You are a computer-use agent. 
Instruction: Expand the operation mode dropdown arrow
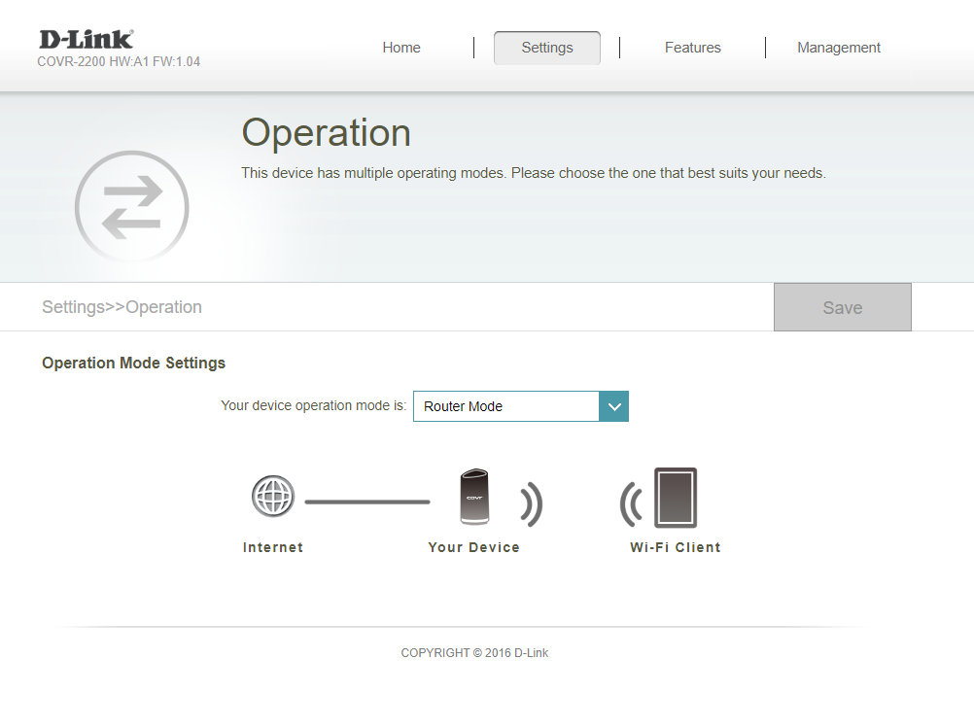click(613, 406)
